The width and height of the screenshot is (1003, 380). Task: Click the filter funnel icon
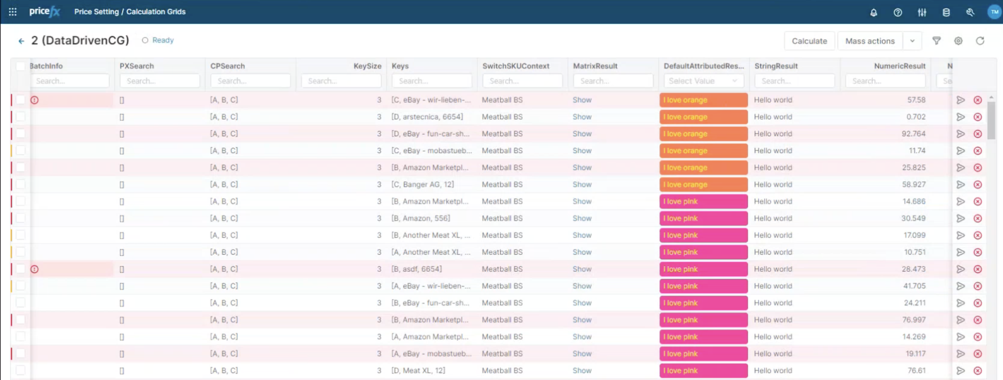tap(936, 40)
